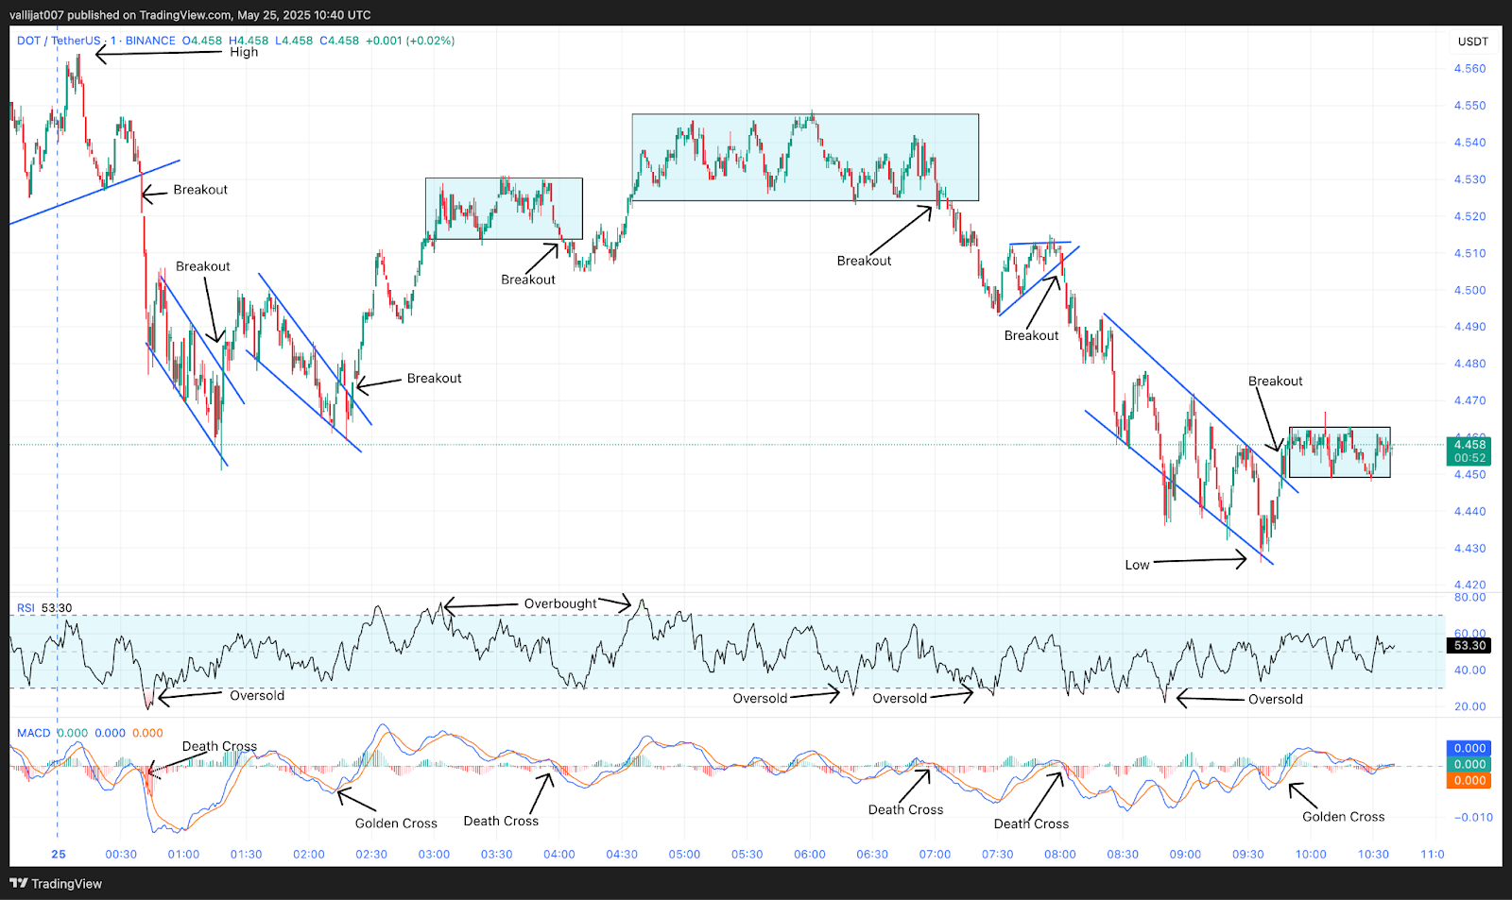1512x900 pixels.
Task: Click the 4.470 price axis label
Action: pyautogui.click(x=1469, y=400)
